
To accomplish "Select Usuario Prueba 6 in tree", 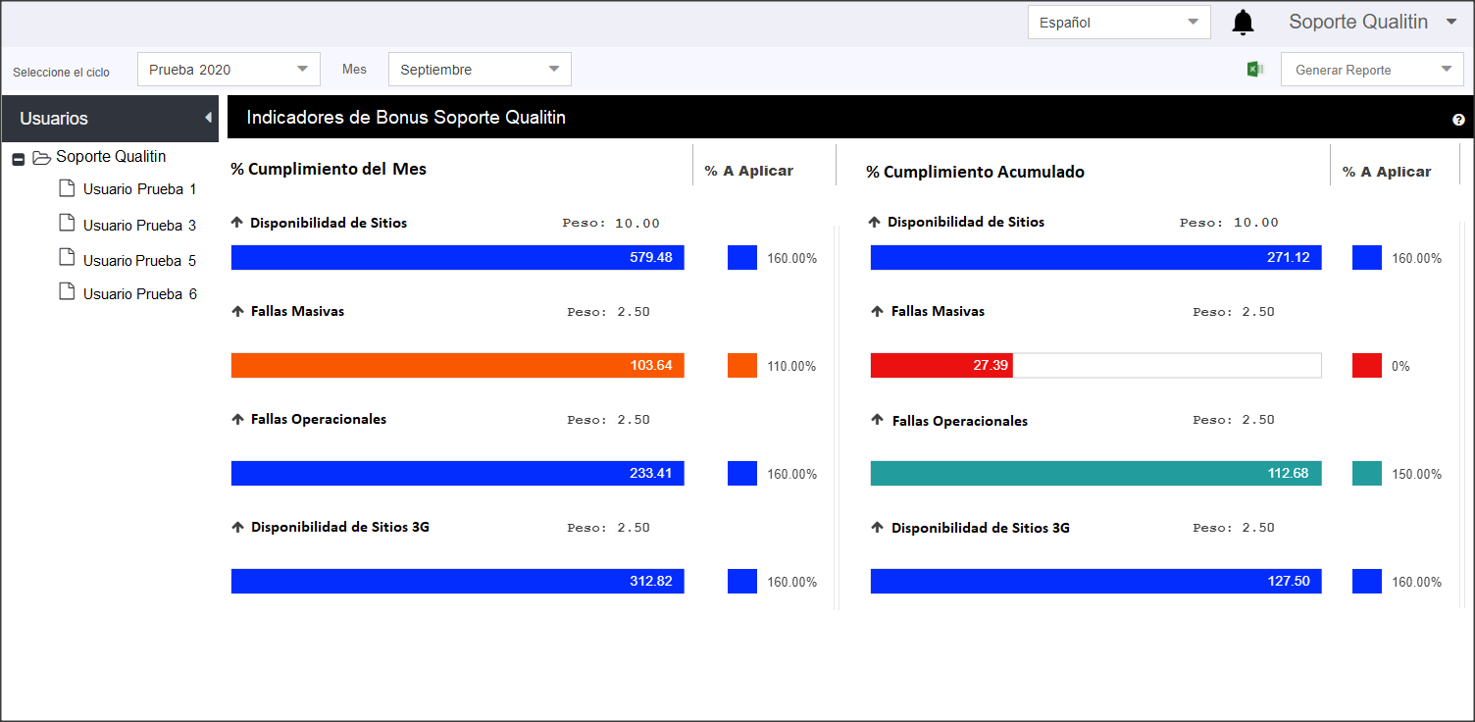I will [139, 293].
